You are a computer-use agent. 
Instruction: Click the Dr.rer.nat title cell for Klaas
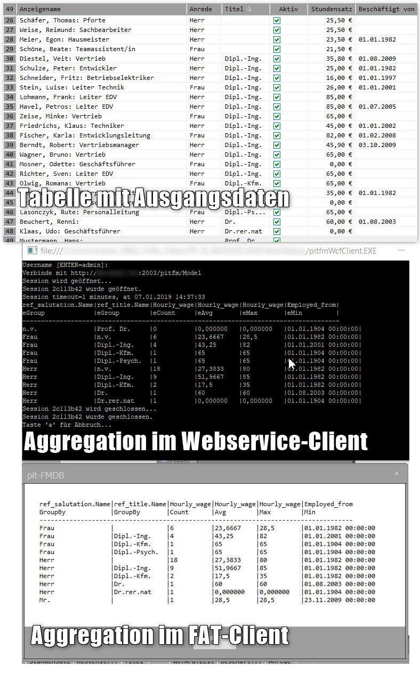(x=246, y=231)
